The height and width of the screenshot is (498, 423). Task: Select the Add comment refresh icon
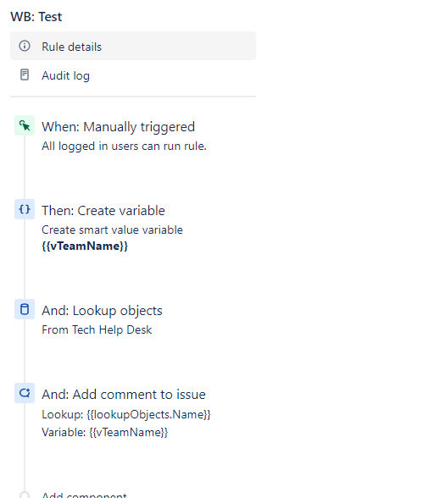point(25,393)
